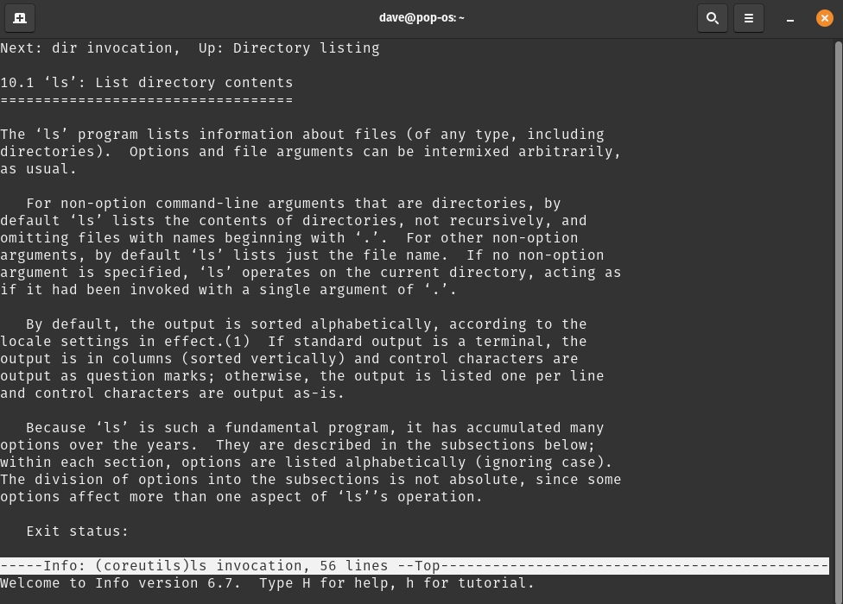This screenshot has width=843, height=604.
Task: Select the heading "10.1 'ls': List directory contents"
Action: (147, 82)
